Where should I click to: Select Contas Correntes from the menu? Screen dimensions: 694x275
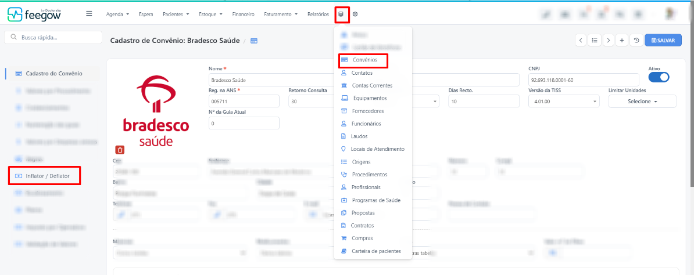coord(372,85)
